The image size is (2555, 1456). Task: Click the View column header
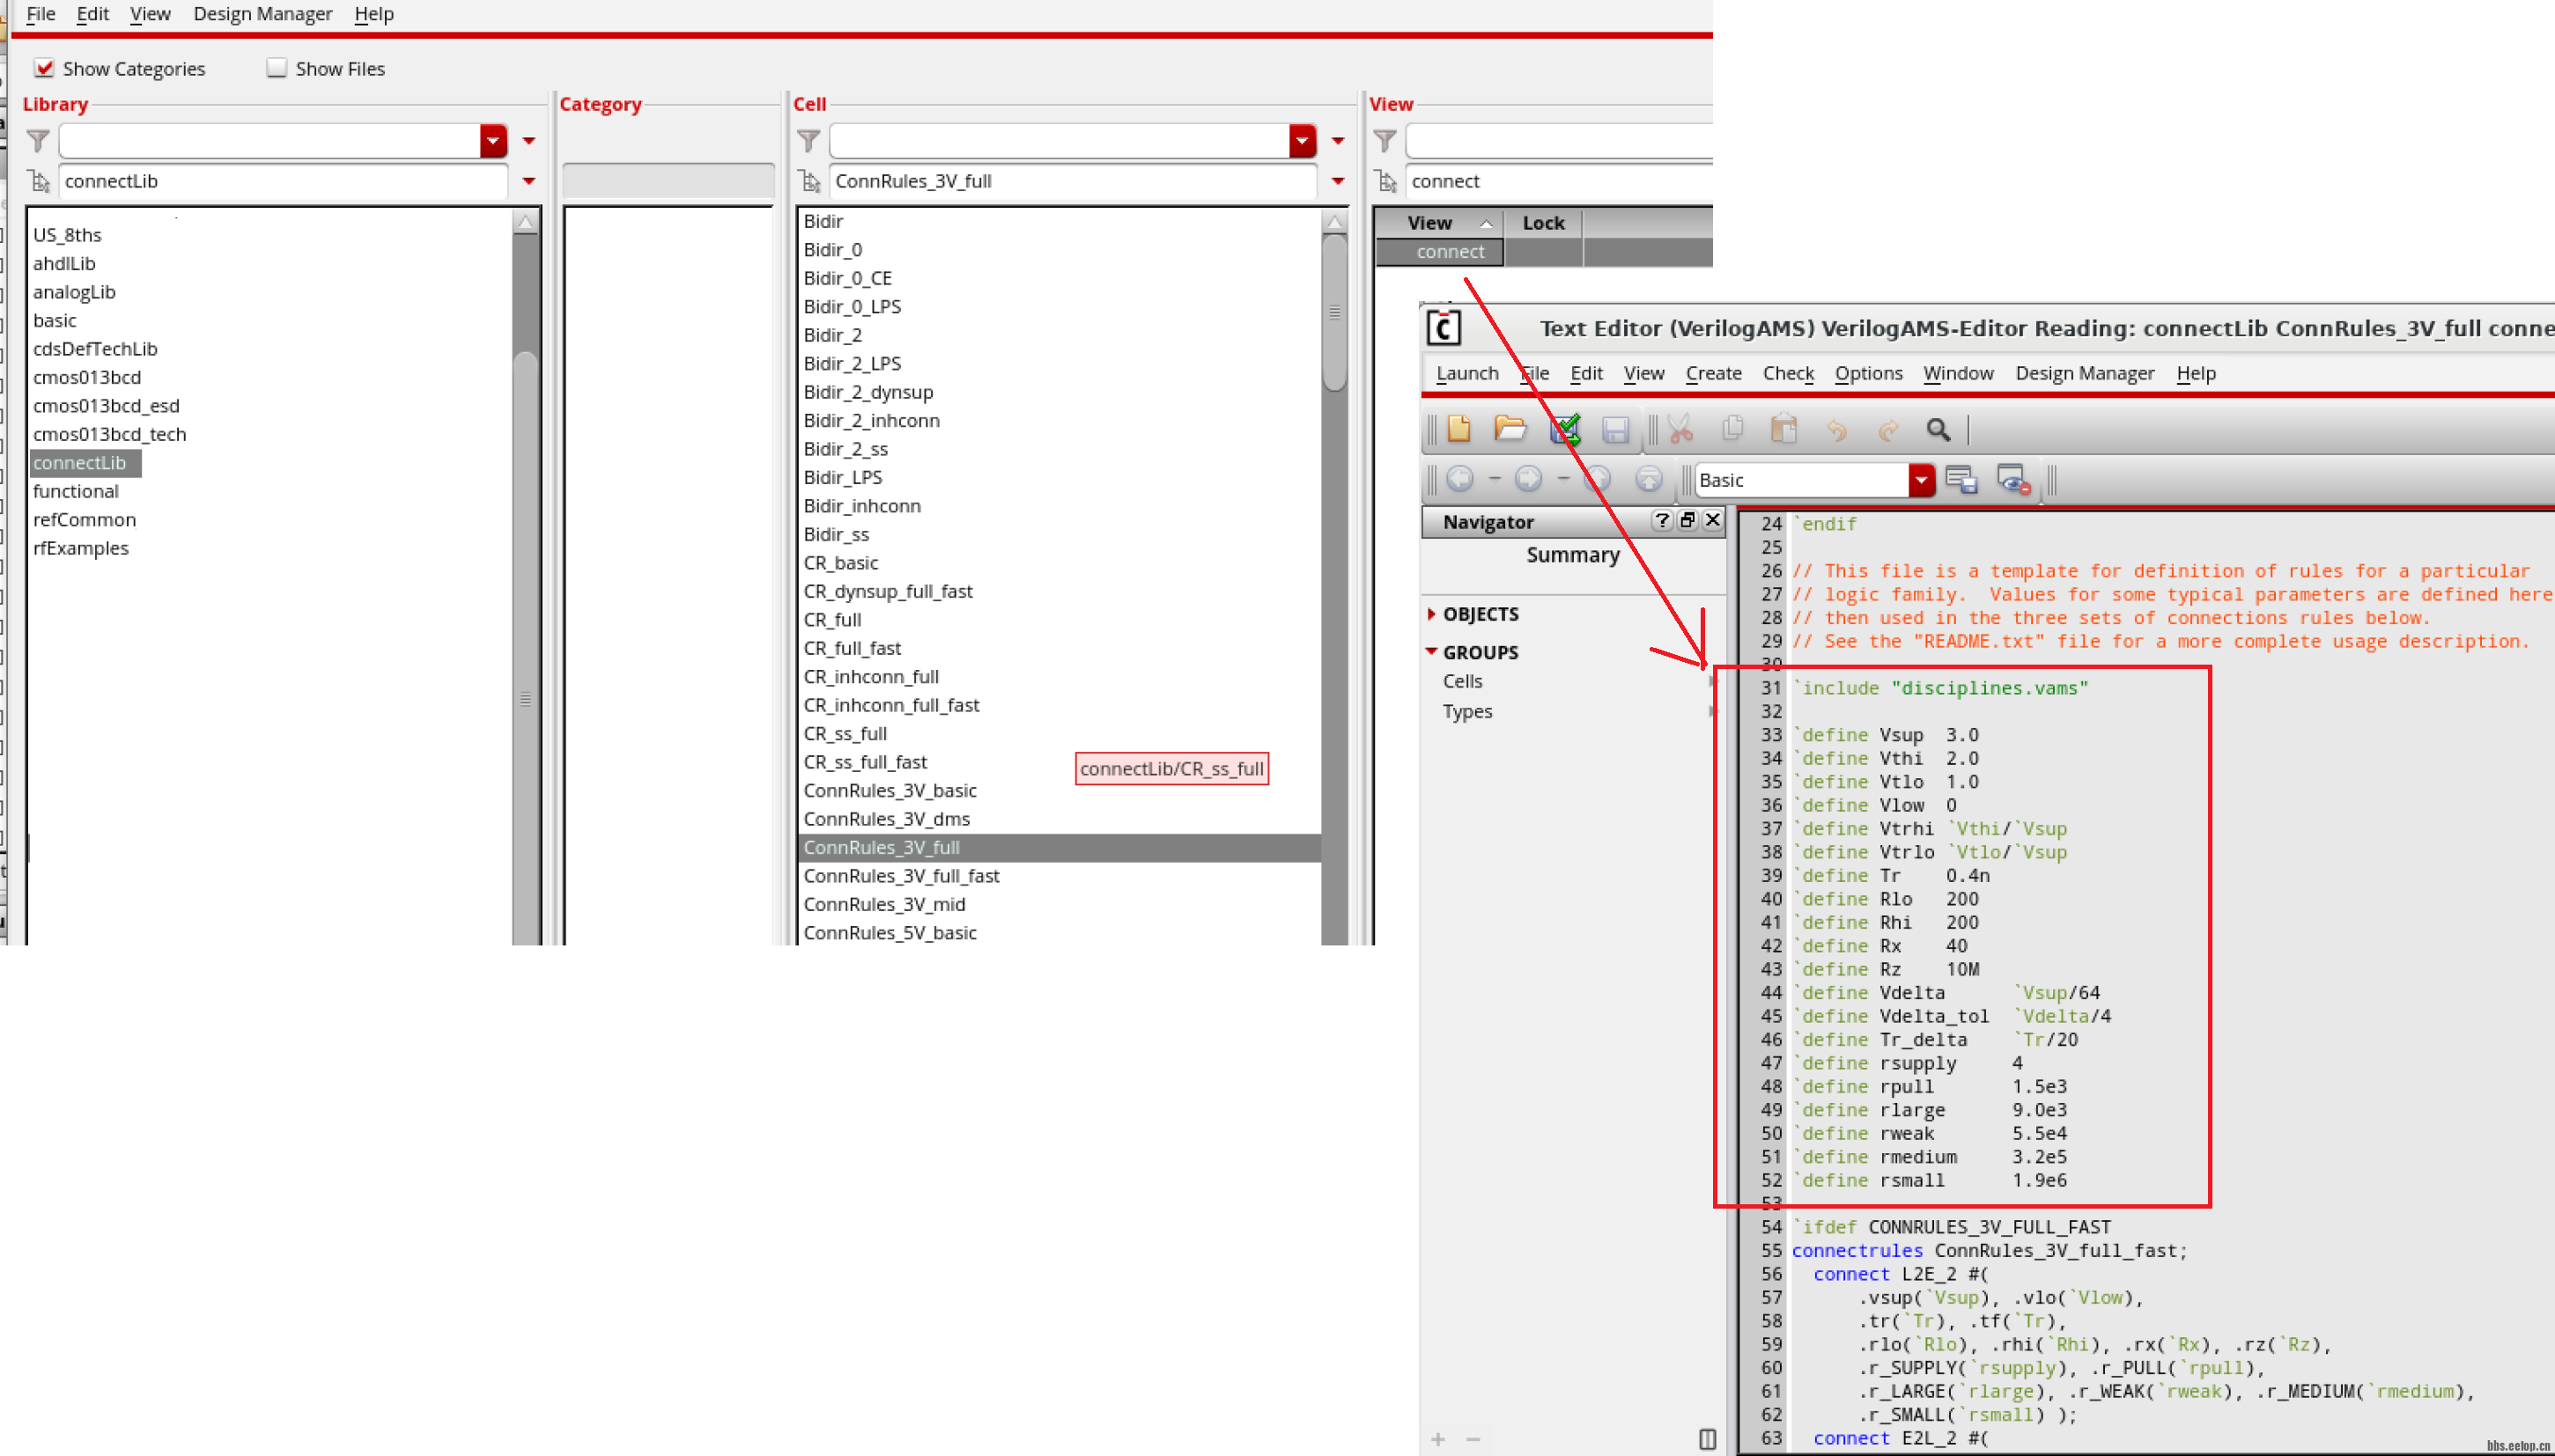[x=1429, y=223]
